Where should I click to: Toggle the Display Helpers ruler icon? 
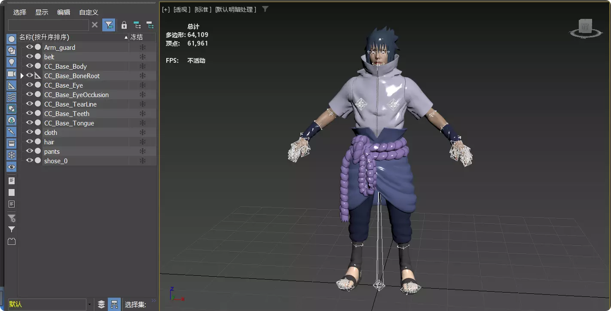click(x=12, y=85)
